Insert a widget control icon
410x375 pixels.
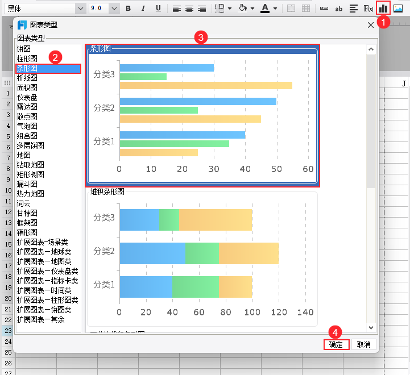(x=324, y=9)
